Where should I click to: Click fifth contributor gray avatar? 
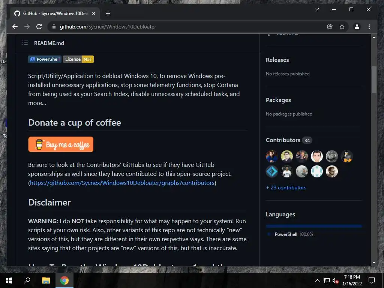(x=332, y=156)
